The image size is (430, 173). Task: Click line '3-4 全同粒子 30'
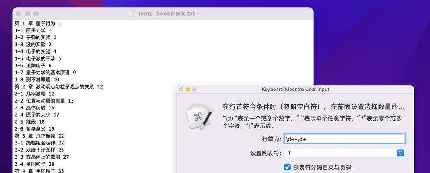(34, 164)
